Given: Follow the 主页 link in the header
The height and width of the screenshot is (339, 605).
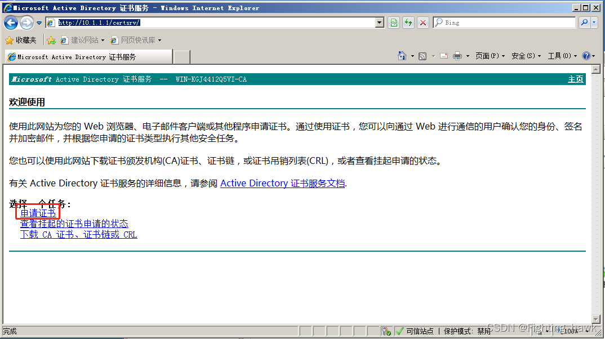Looking at the screenshot, I should (575, 79).
